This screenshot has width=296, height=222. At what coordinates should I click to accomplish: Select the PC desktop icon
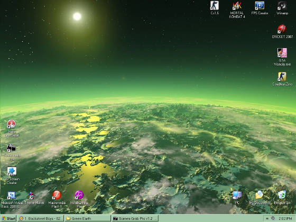pyautogui.click(x=237, y=195)
